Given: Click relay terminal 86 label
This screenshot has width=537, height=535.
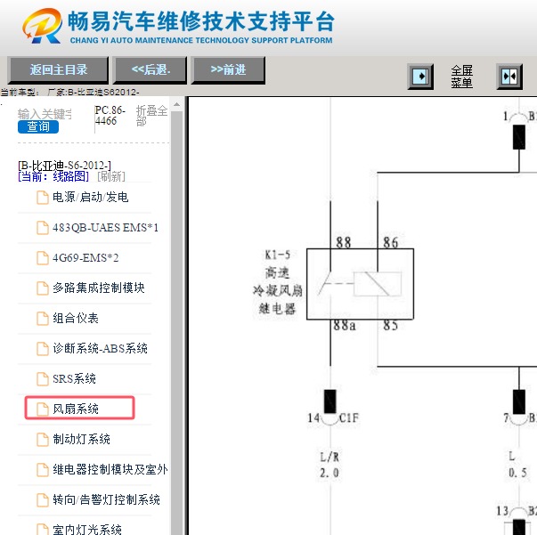Looking at the screenshot, I should tap(391, 243).
